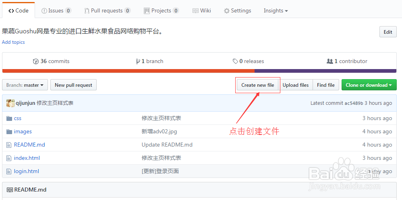Open the Pull requests tab

point(108,10)
